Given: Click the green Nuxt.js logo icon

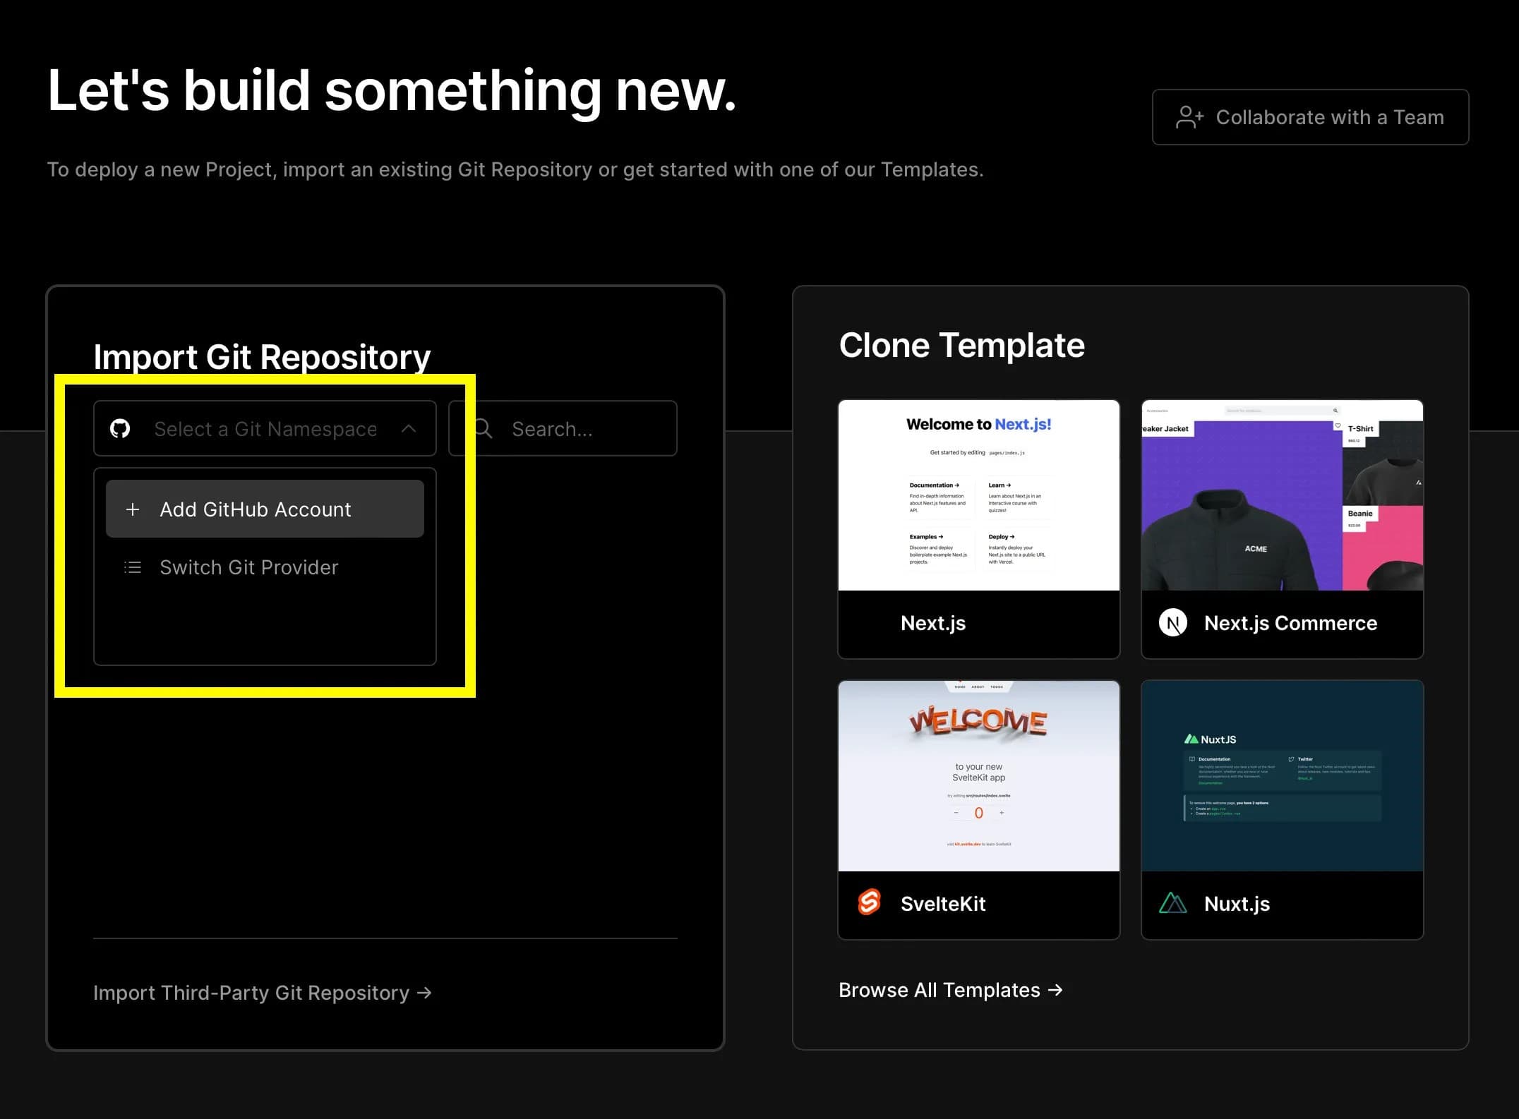Looking at the screenshot, I should coord(1173,903).
